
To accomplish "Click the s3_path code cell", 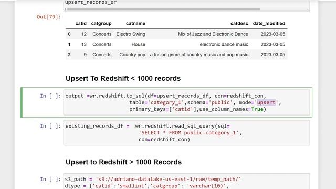I will coord(187,181).
